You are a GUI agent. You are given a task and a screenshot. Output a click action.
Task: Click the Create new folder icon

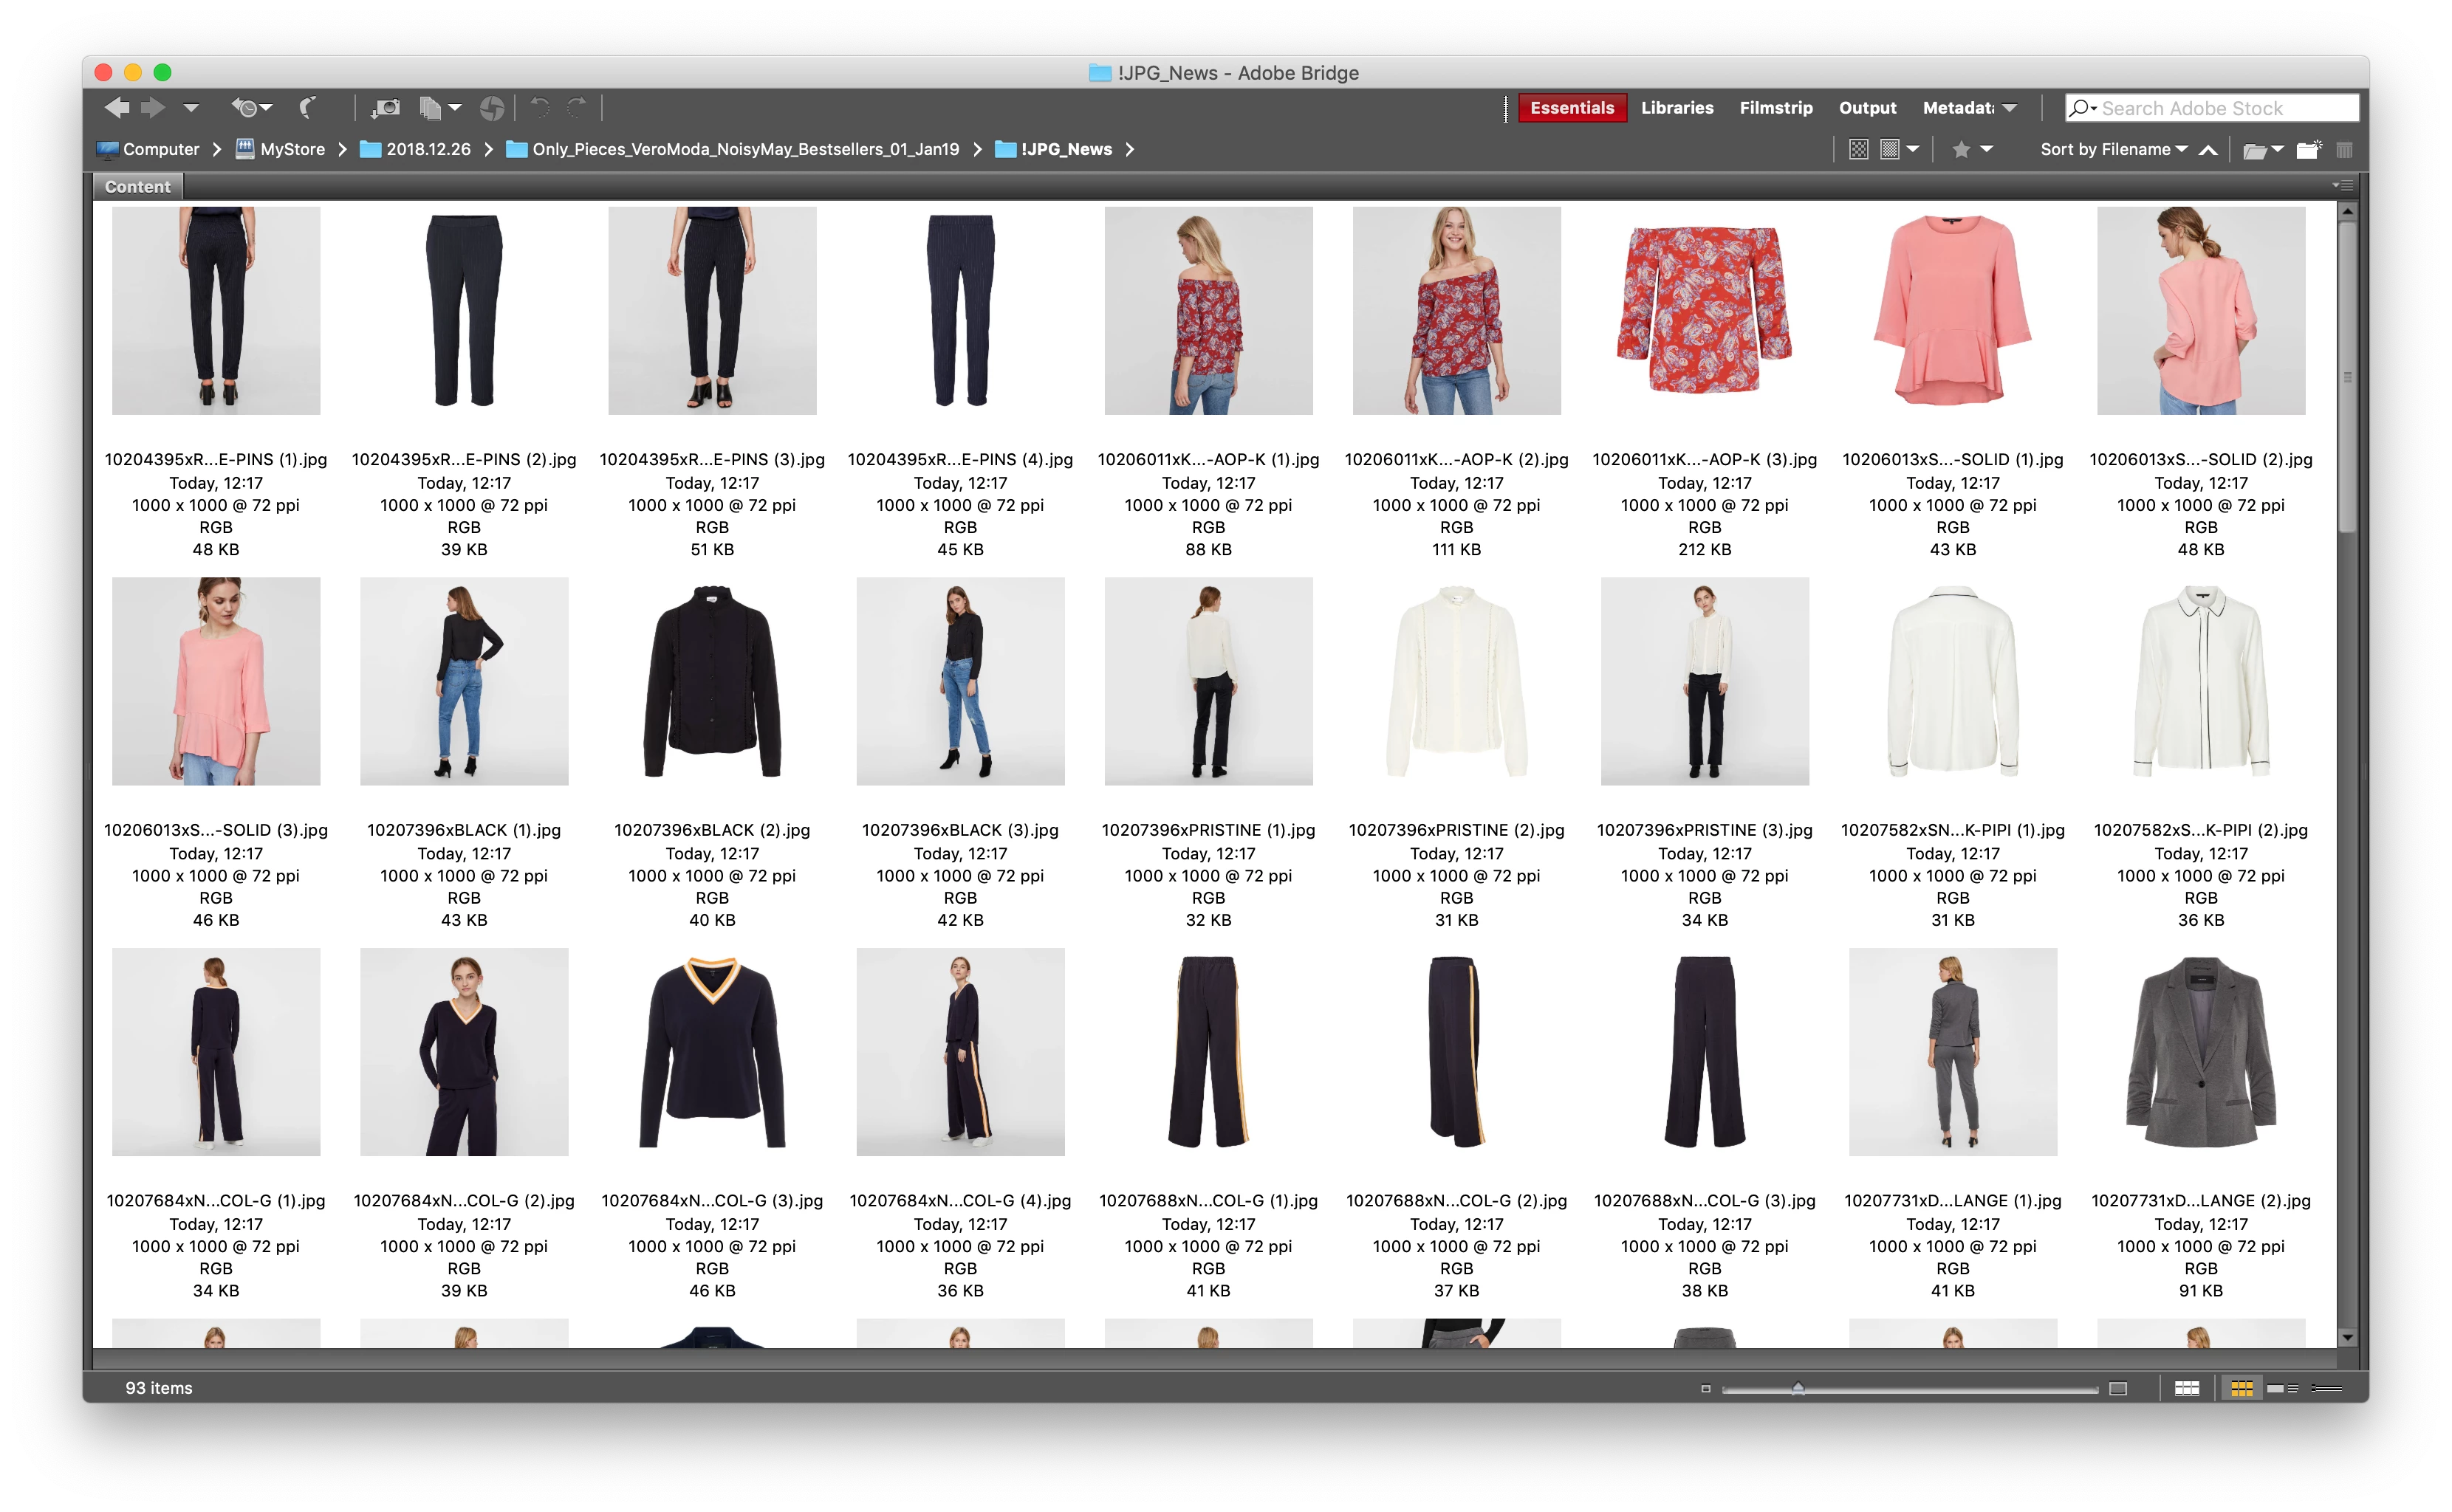pyautogui.click(x=2308, y=150)
